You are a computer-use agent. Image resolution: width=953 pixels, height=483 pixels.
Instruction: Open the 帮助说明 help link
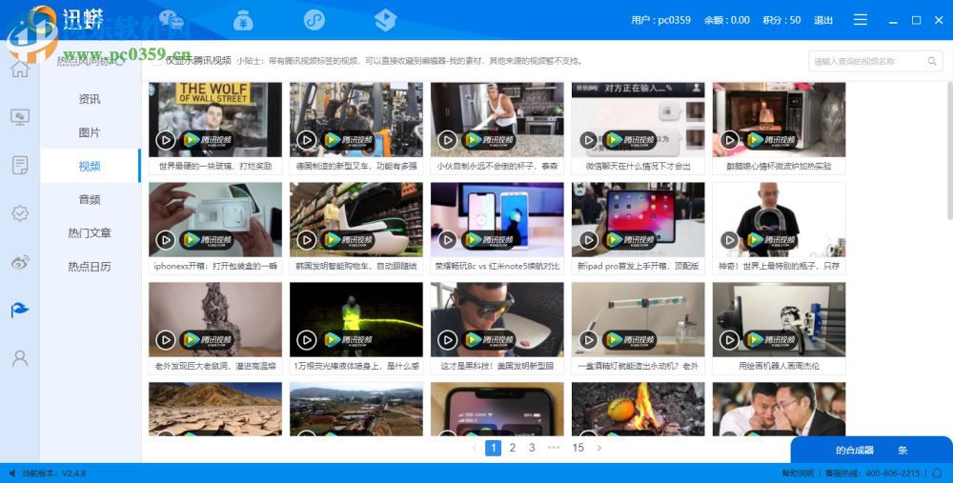(798, 473)
